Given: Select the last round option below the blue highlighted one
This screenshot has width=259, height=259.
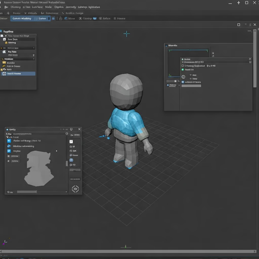Looking at the screenshot, I should tap(71, 165).
